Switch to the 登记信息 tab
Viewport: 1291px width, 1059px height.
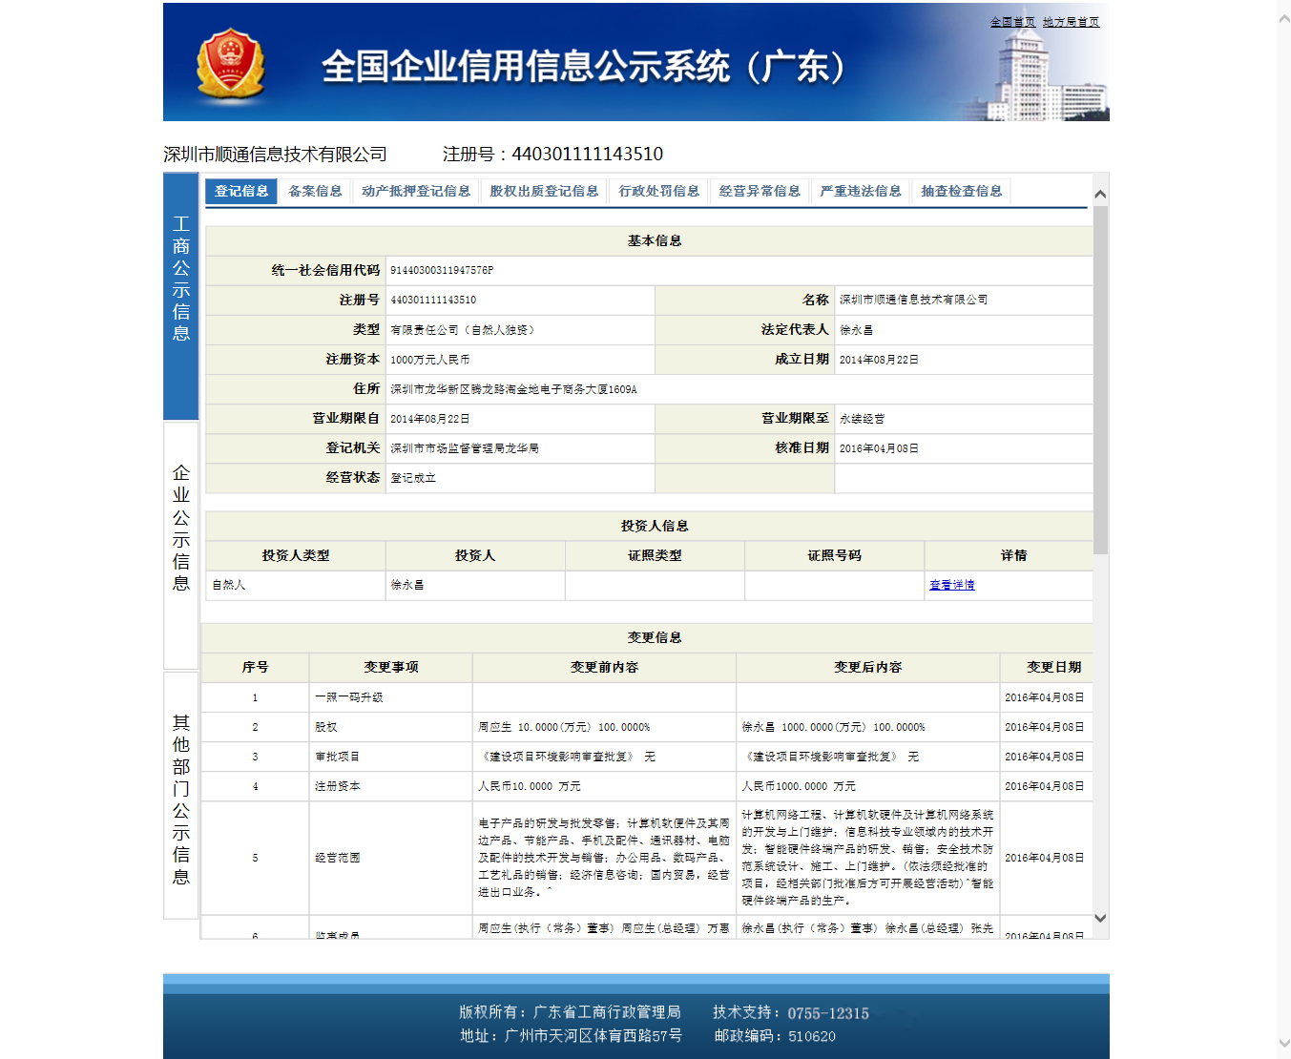(241, 191)
